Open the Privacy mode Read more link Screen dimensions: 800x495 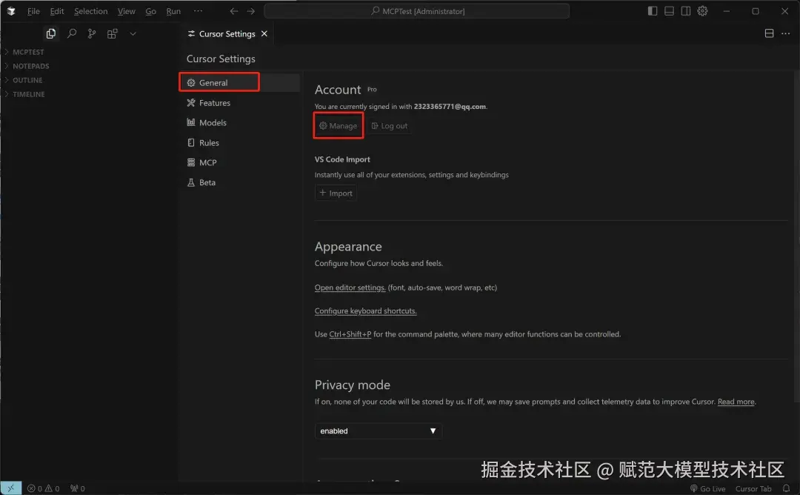(736, 402)
